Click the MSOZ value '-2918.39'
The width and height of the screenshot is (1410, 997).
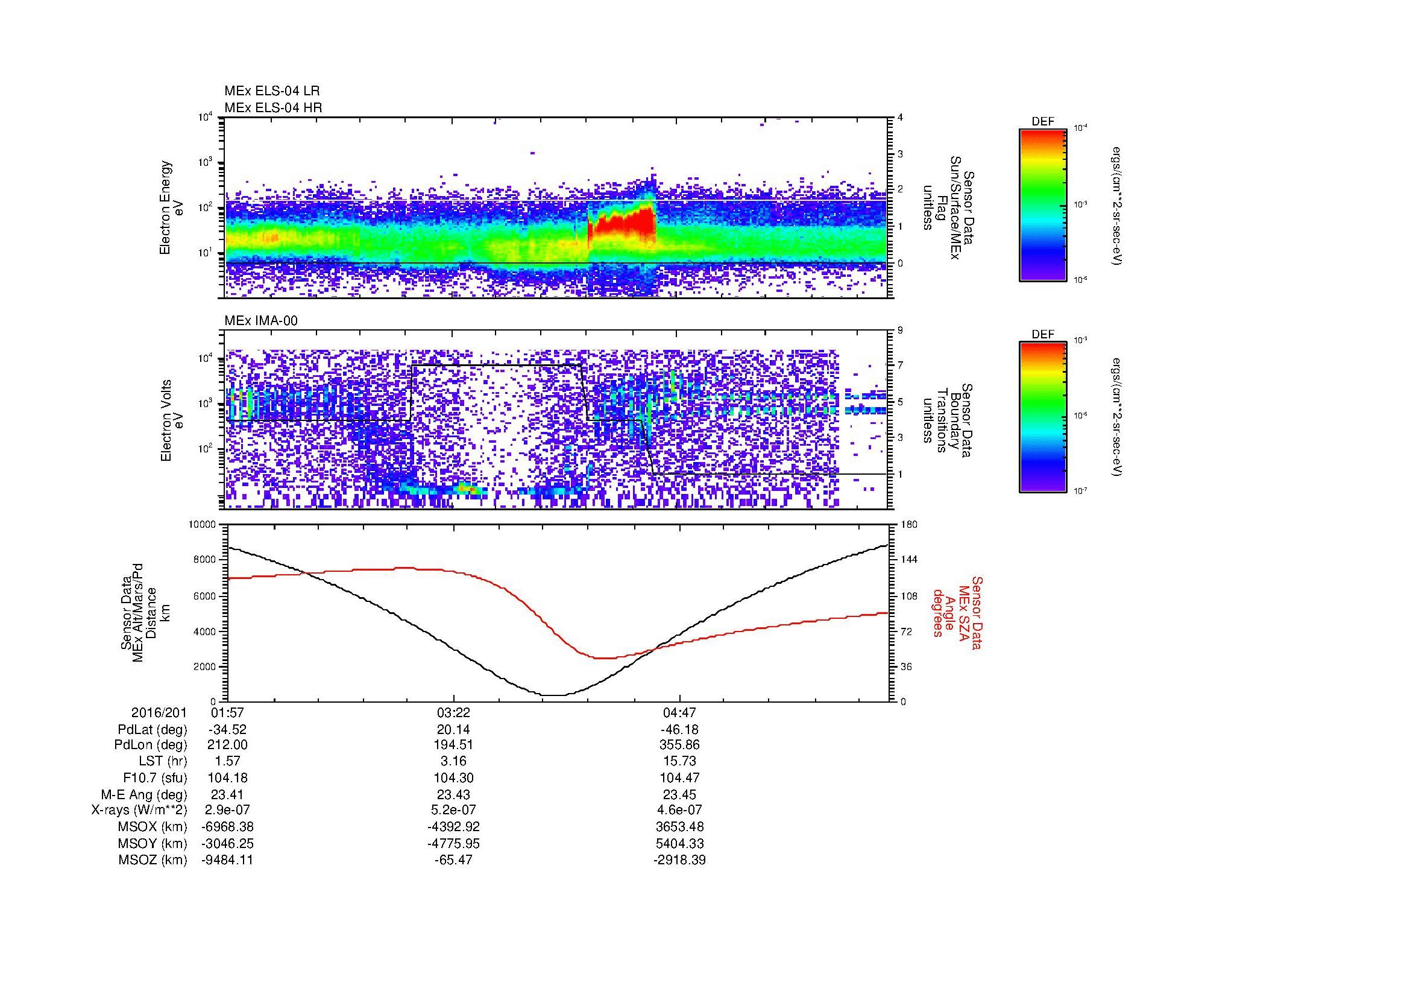(679, 860)
